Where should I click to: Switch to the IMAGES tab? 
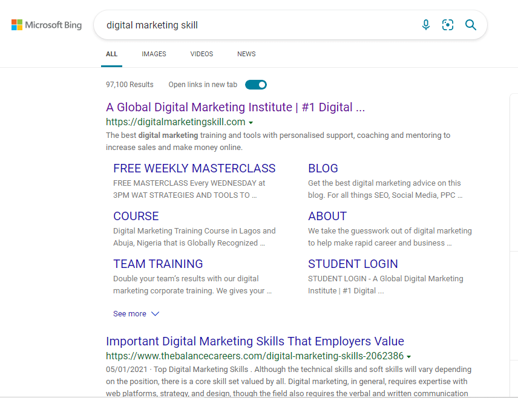(x=154, y=54)
